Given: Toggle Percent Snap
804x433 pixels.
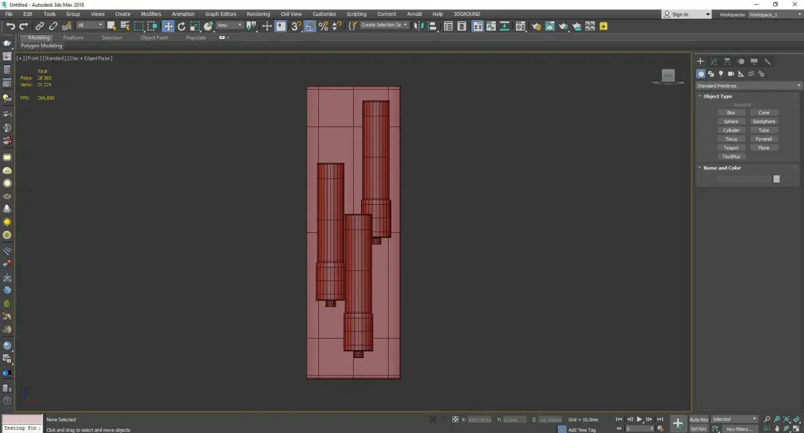Looking at the screenshot, I should pyautogui.click(x=323, y=26).
